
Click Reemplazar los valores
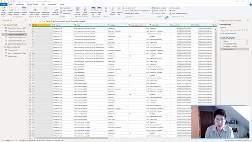coord(131,13)
